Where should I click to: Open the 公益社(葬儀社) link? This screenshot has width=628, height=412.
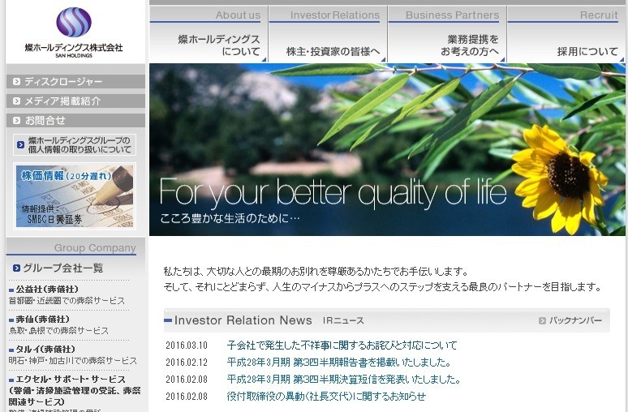[47, 289]
